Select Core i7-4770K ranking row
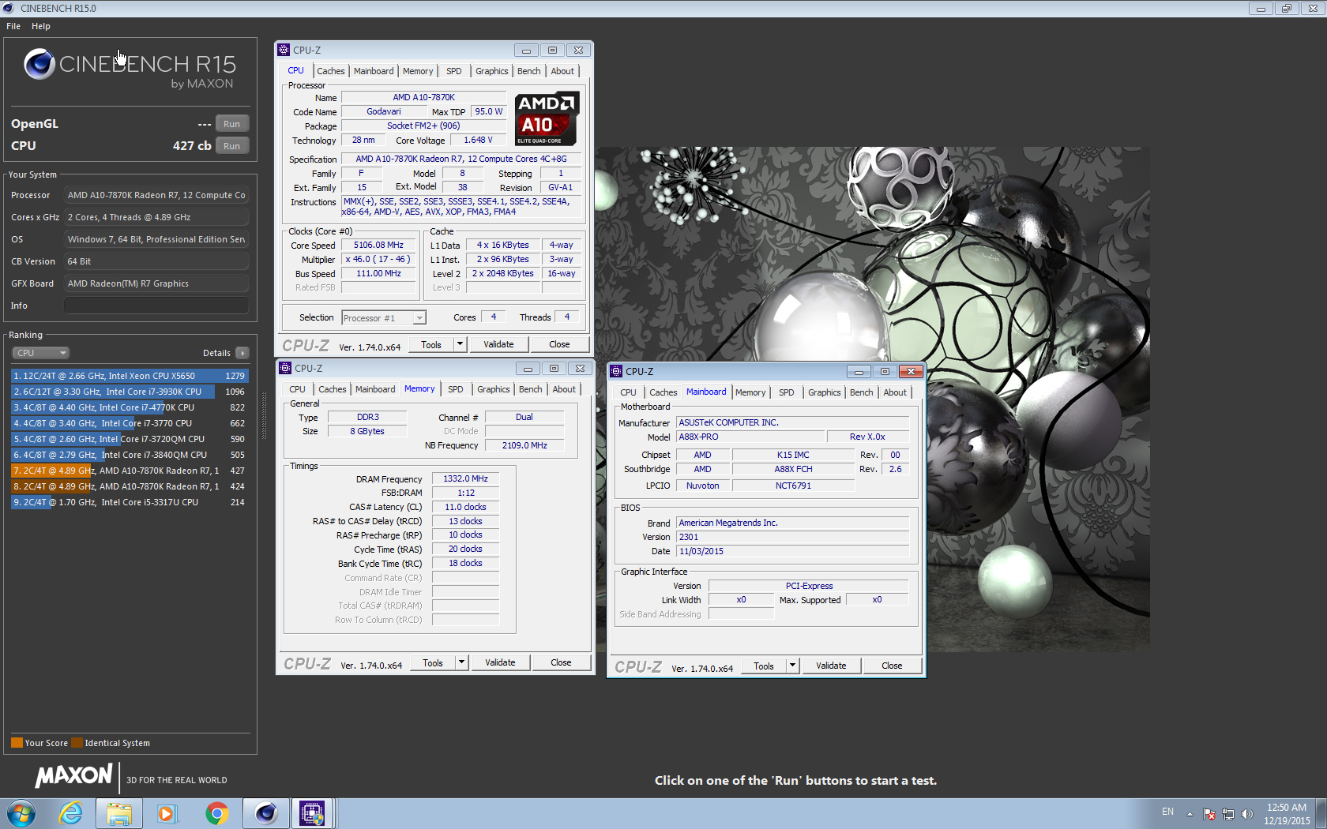Image resolution: width=1327 pixels, height=829 pixels. pos(130,407)
